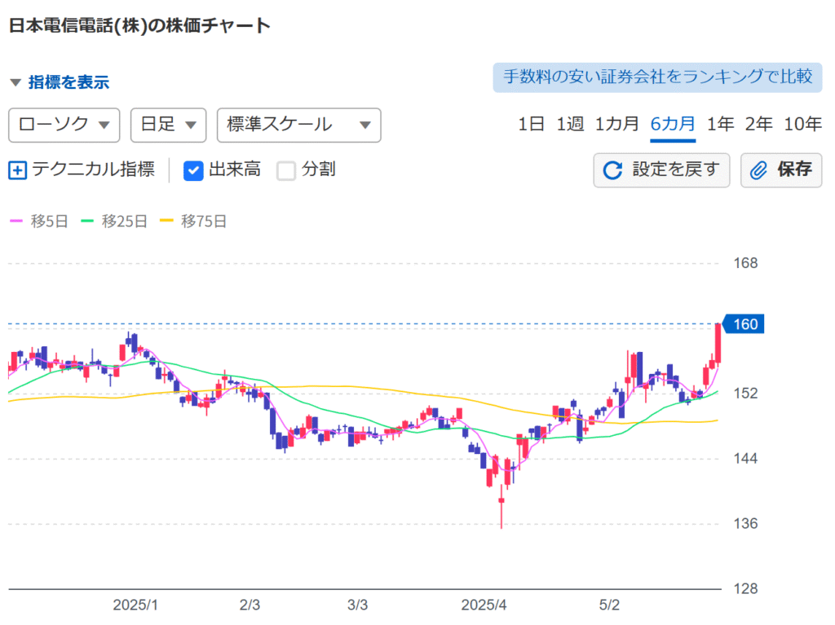
Task: Select the 10年 range tab
Action: 802,124
